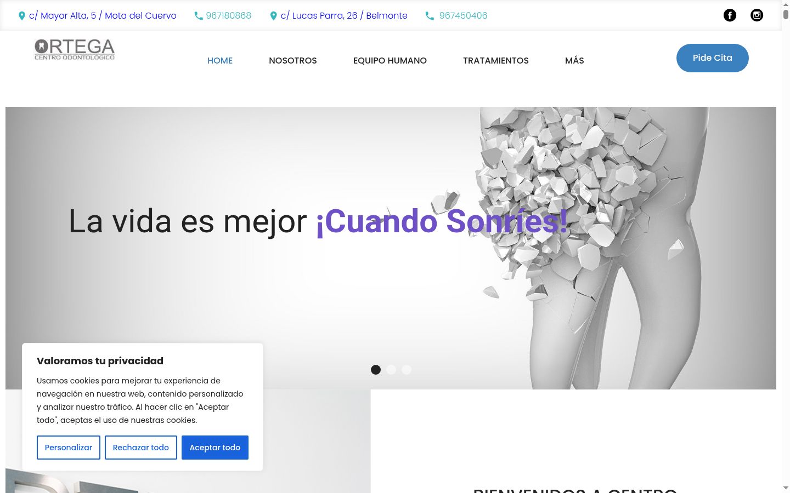Click the hero text 'La vida es mejor'

point(188,222)
